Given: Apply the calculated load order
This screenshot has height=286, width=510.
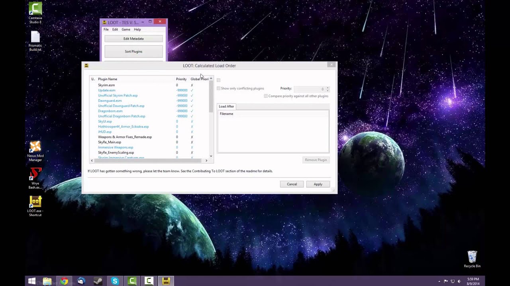Looking at the screenshot, I should click(x=318, y=184).
